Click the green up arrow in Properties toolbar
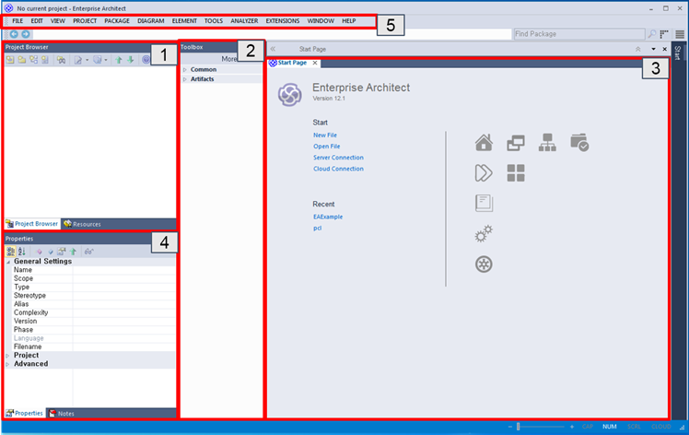 pos(73,252)
